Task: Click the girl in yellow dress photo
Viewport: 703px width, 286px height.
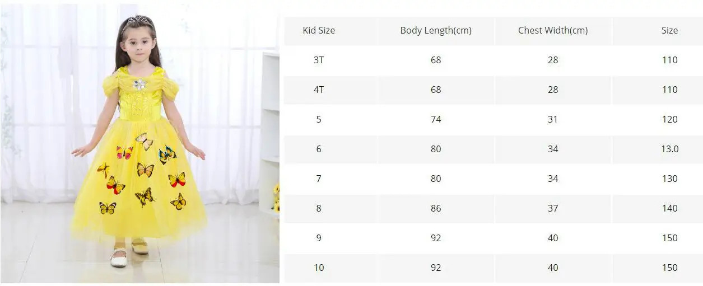Action: pos(139,143)
